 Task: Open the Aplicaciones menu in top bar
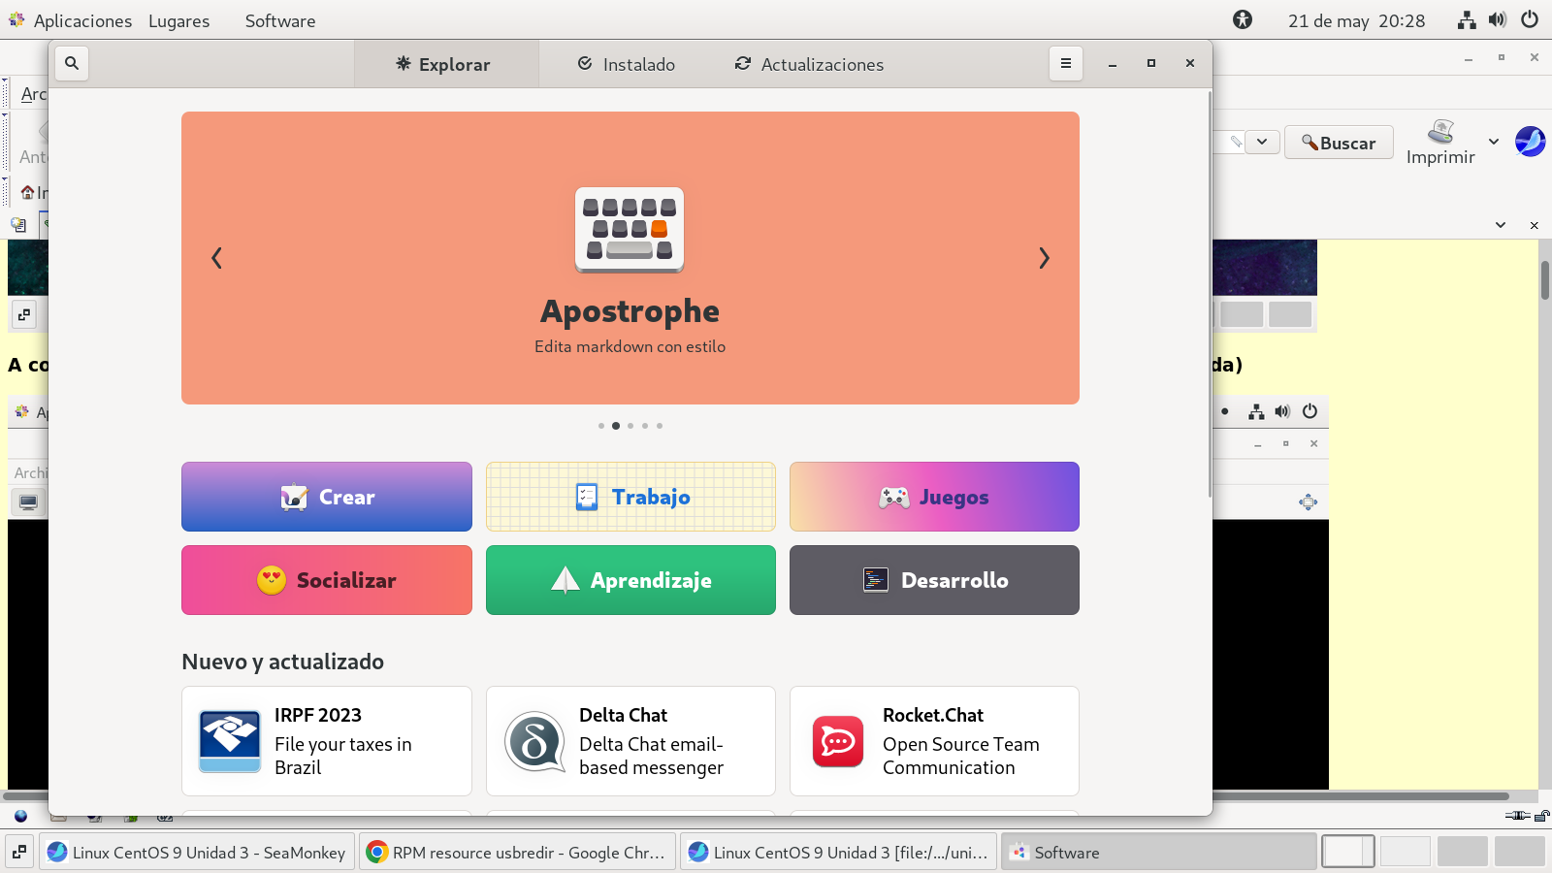click(71, 20)
